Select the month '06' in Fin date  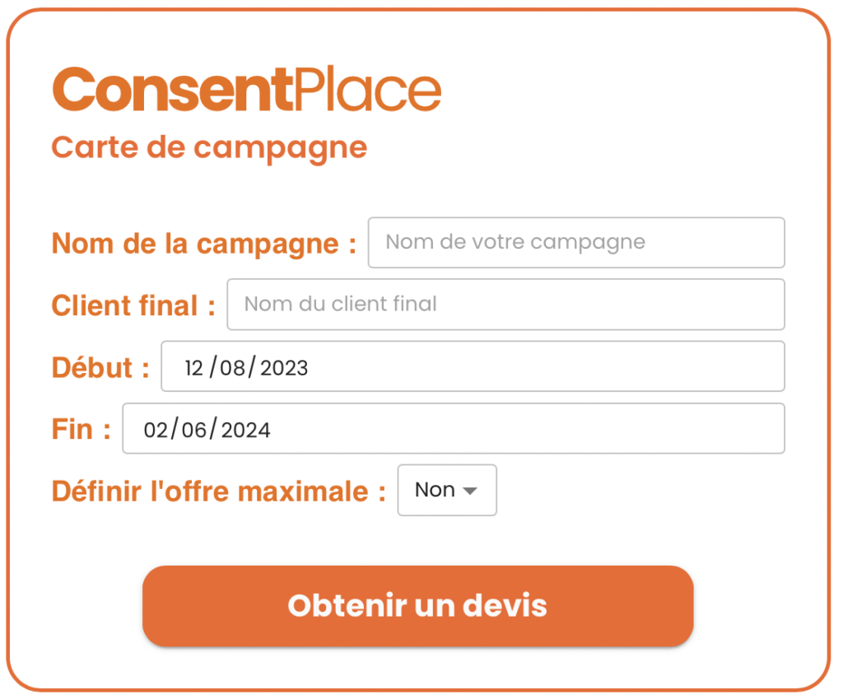(194, 430)
